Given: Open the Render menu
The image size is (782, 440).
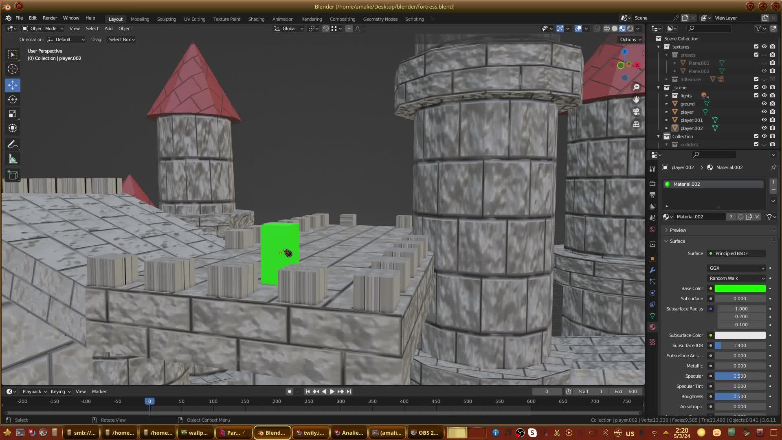Looking at the screenshot, I should (x=50, y=18).
